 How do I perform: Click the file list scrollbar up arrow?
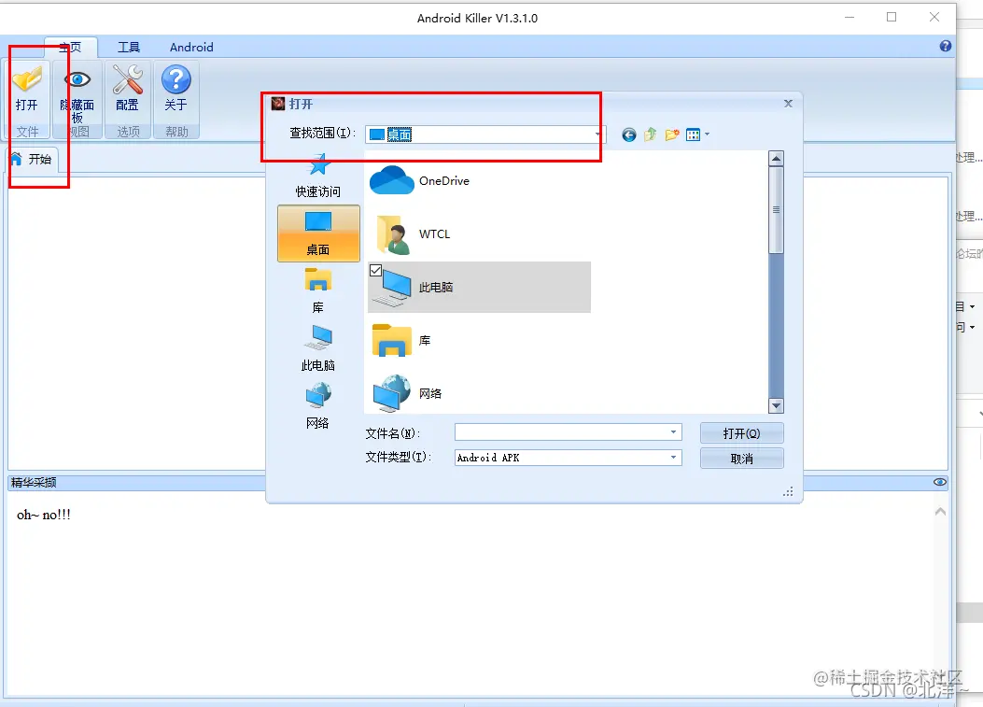(x=776, y=158)
